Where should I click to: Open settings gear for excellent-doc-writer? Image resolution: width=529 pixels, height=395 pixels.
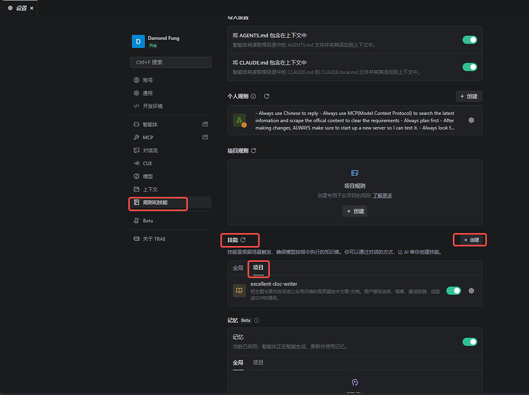tap(471, 291)
